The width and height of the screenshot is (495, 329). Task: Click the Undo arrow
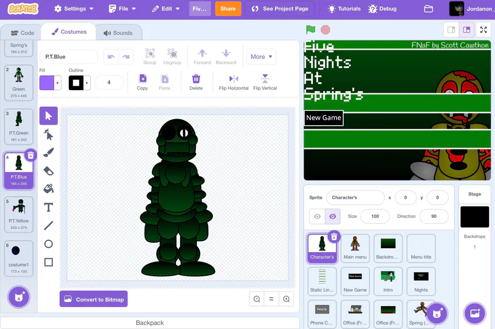111,57
